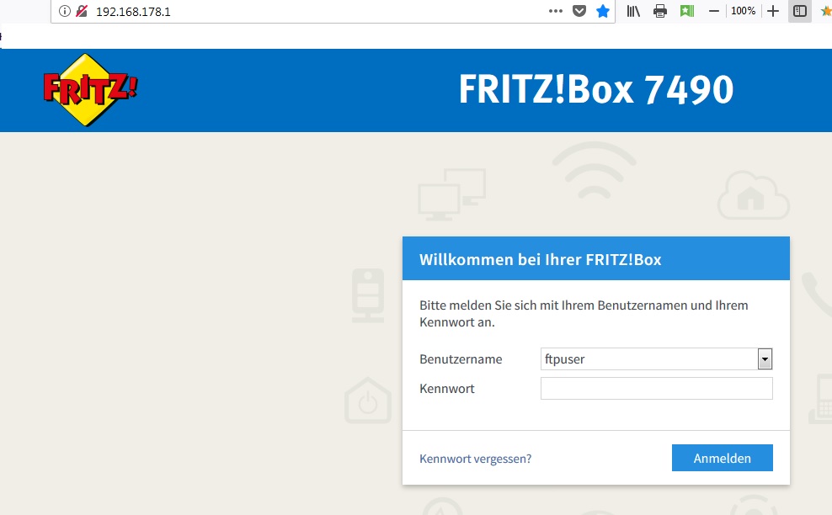Click the Anmelden button
The image size is (832, 515).
[x=723, y=458]
